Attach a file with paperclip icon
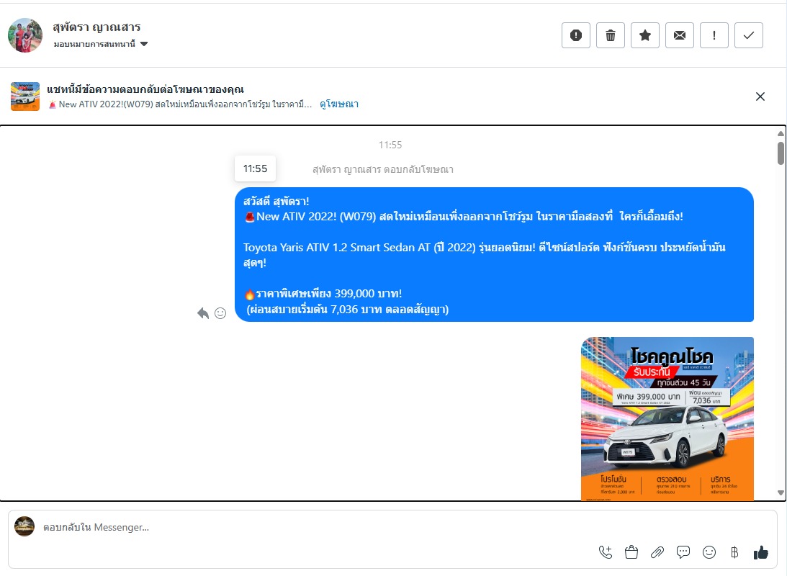The image size is (787, 576). [657, 552]
